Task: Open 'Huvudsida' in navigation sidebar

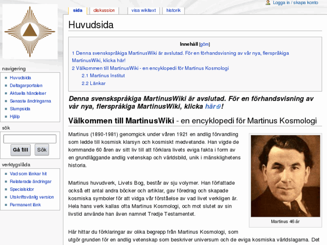Action: (20, 78)
